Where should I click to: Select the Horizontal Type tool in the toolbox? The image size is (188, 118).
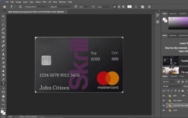tap(3, 83)
